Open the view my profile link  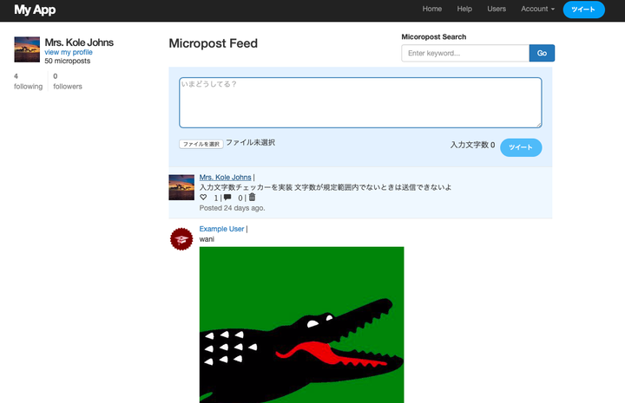point(69,52)
